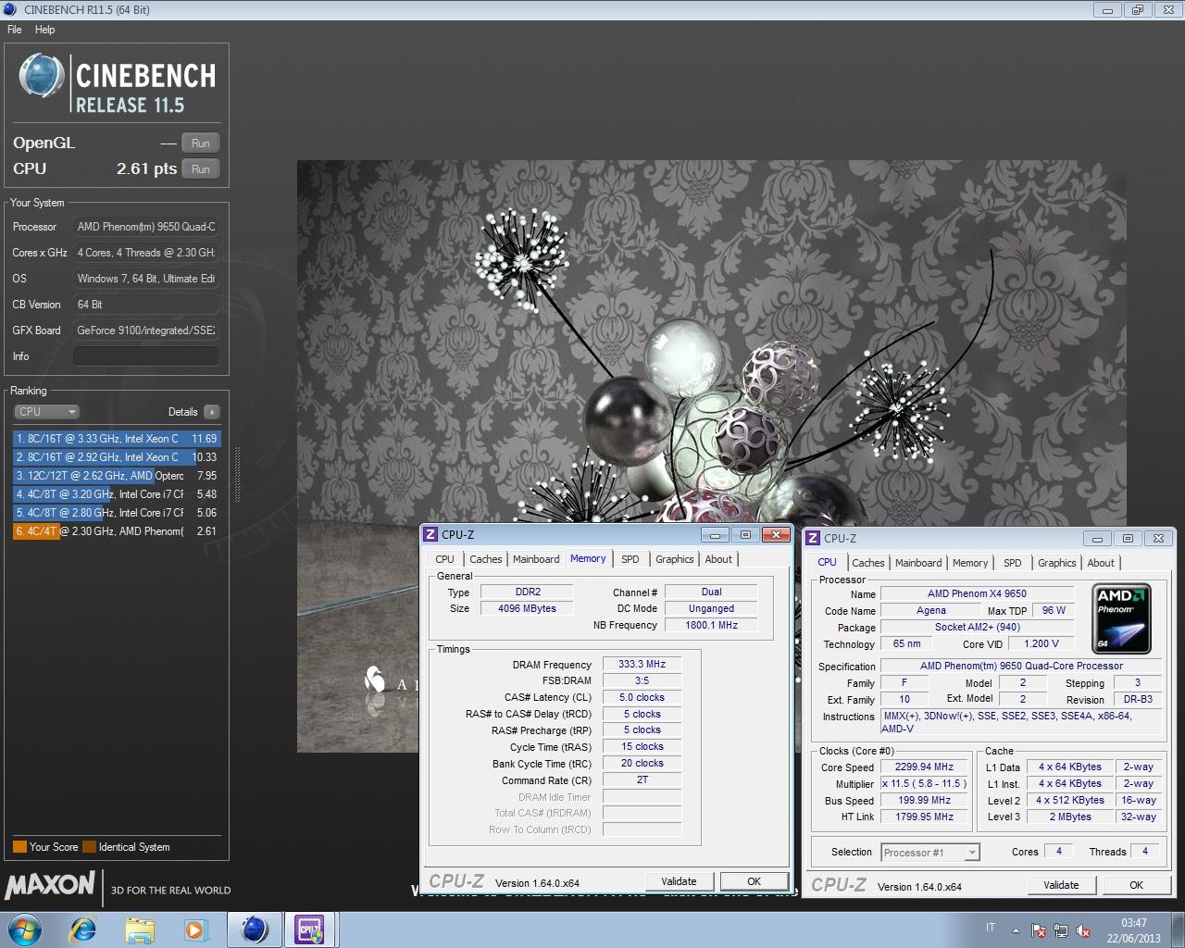Switch to Caches tab in right CPU-Z window
Screen dimensions: 1185x948
867,563
